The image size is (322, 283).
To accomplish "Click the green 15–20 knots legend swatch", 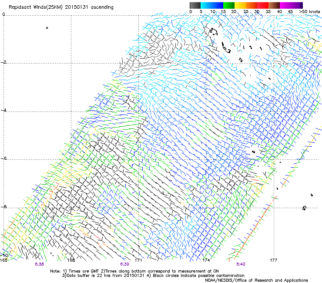I will pyautogui.click(x=229, y=5).
